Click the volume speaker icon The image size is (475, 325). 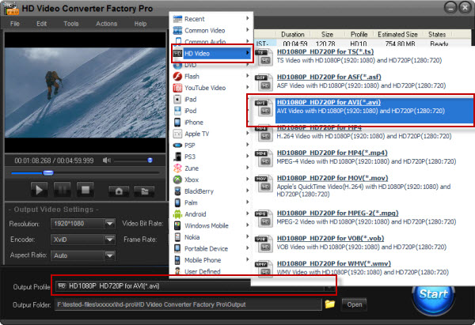click(x=106, y=161)
